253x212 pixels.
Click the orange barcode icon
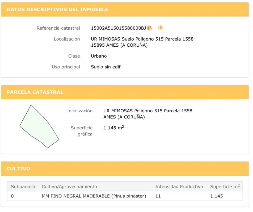tap(160, 28)
